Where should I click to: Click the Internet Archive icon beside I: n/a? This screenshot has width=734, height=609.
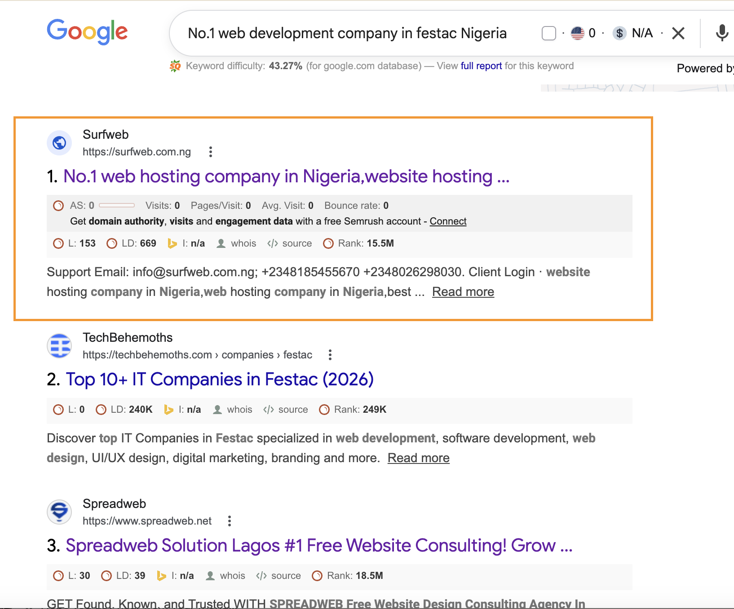(x=173, y=243)
